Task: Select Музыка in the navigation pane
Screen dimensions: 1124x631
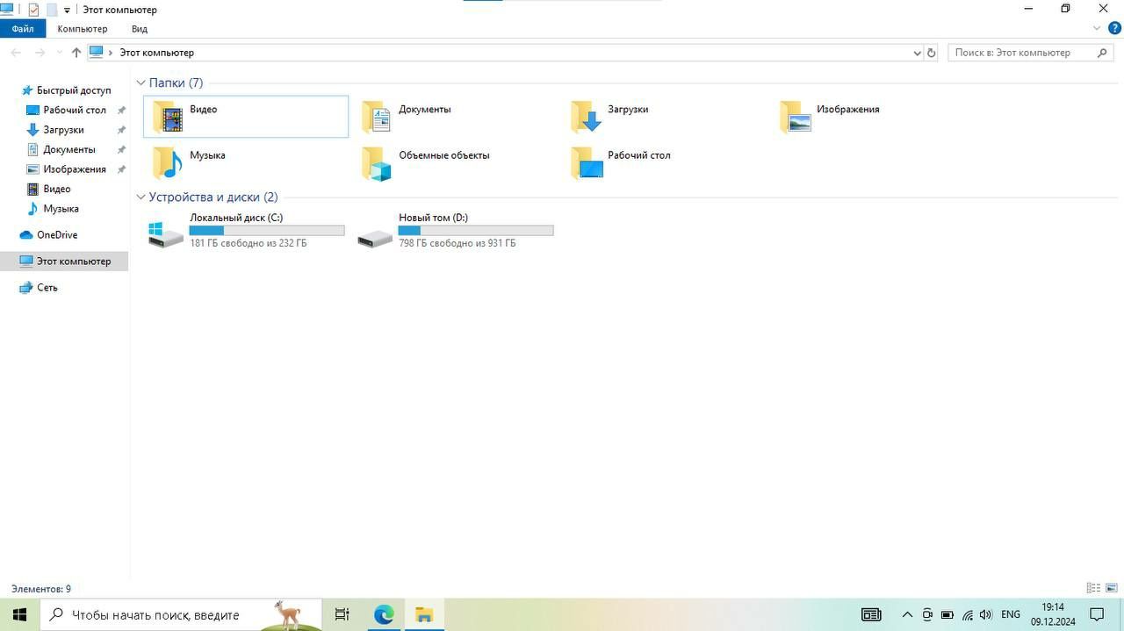Action: (61, 209)
